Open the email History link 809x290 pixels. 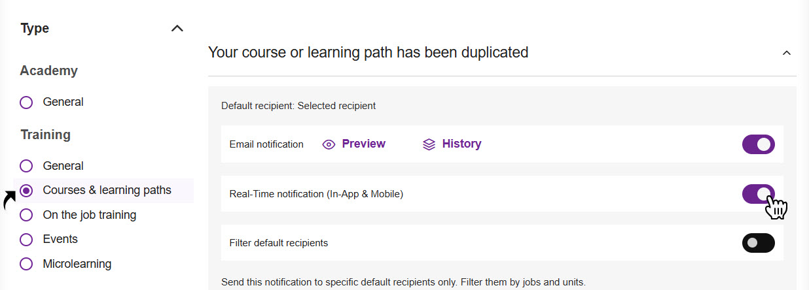click(x=461, y=144)
